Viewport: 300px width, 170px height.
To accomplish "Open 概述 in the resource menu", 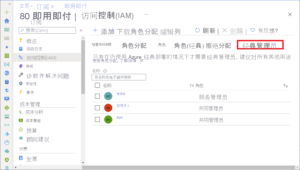I will click(31, 41).
